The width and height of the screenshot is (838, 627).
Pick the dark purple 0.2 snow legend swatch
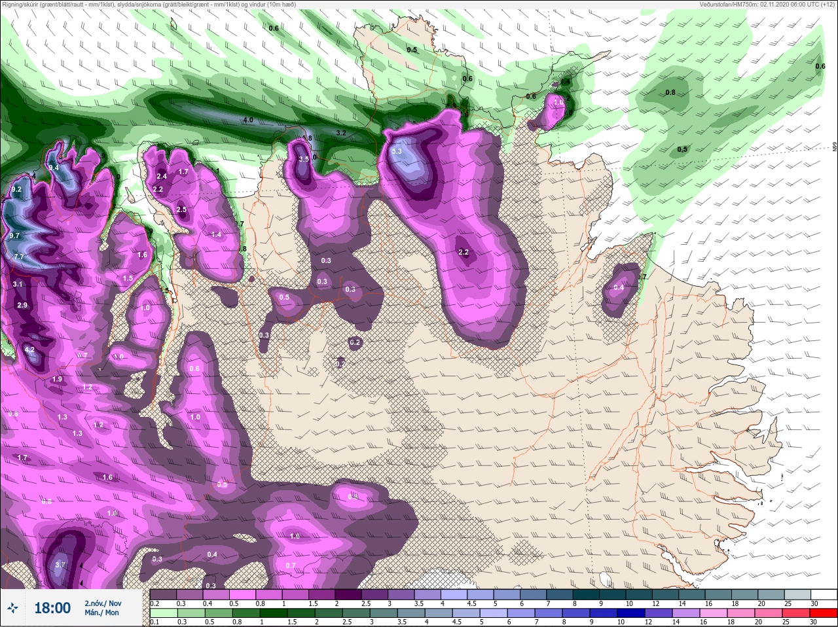163,594
